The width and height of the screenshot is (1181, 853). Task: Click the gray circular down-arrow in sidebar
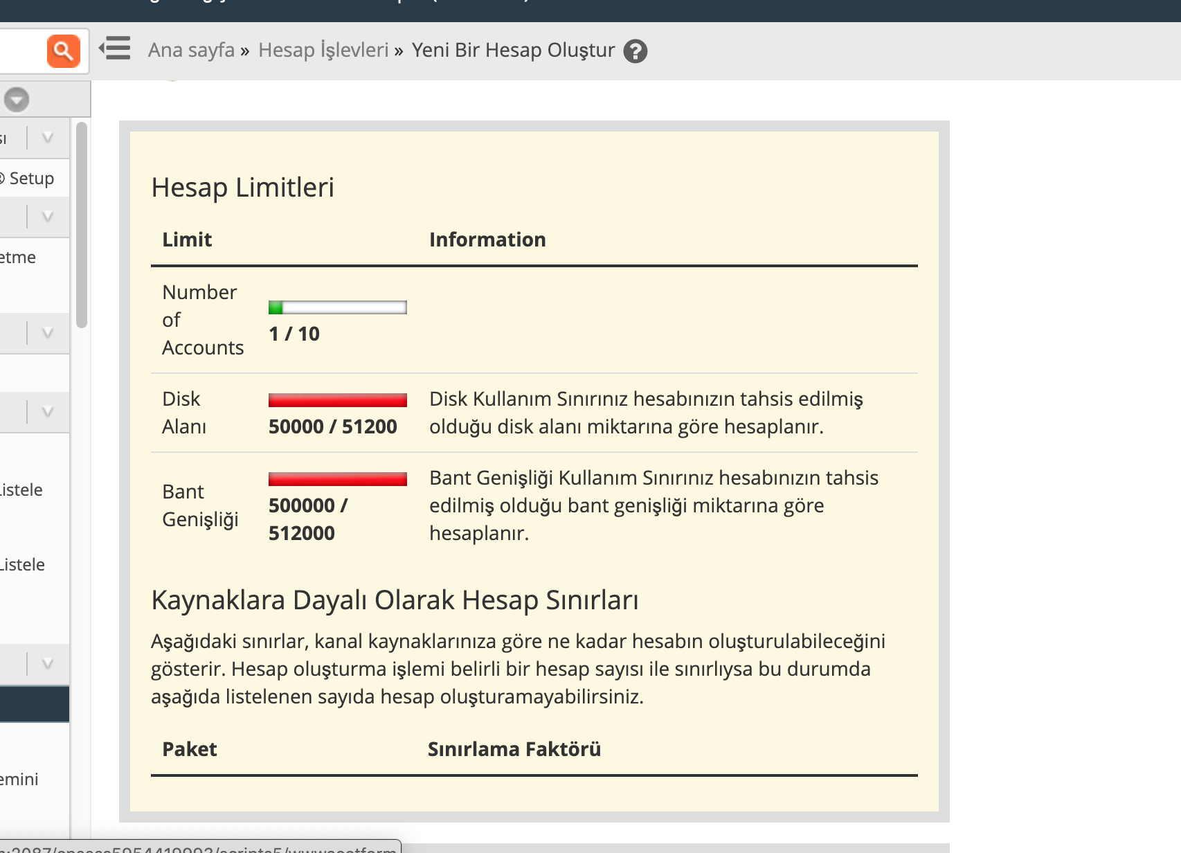(x=17, y=100)
